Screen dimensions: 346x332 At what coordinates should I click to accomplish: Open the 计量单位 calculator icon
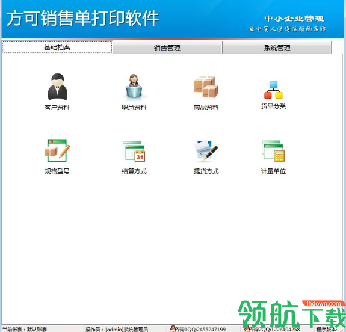[x=273, y=151]
